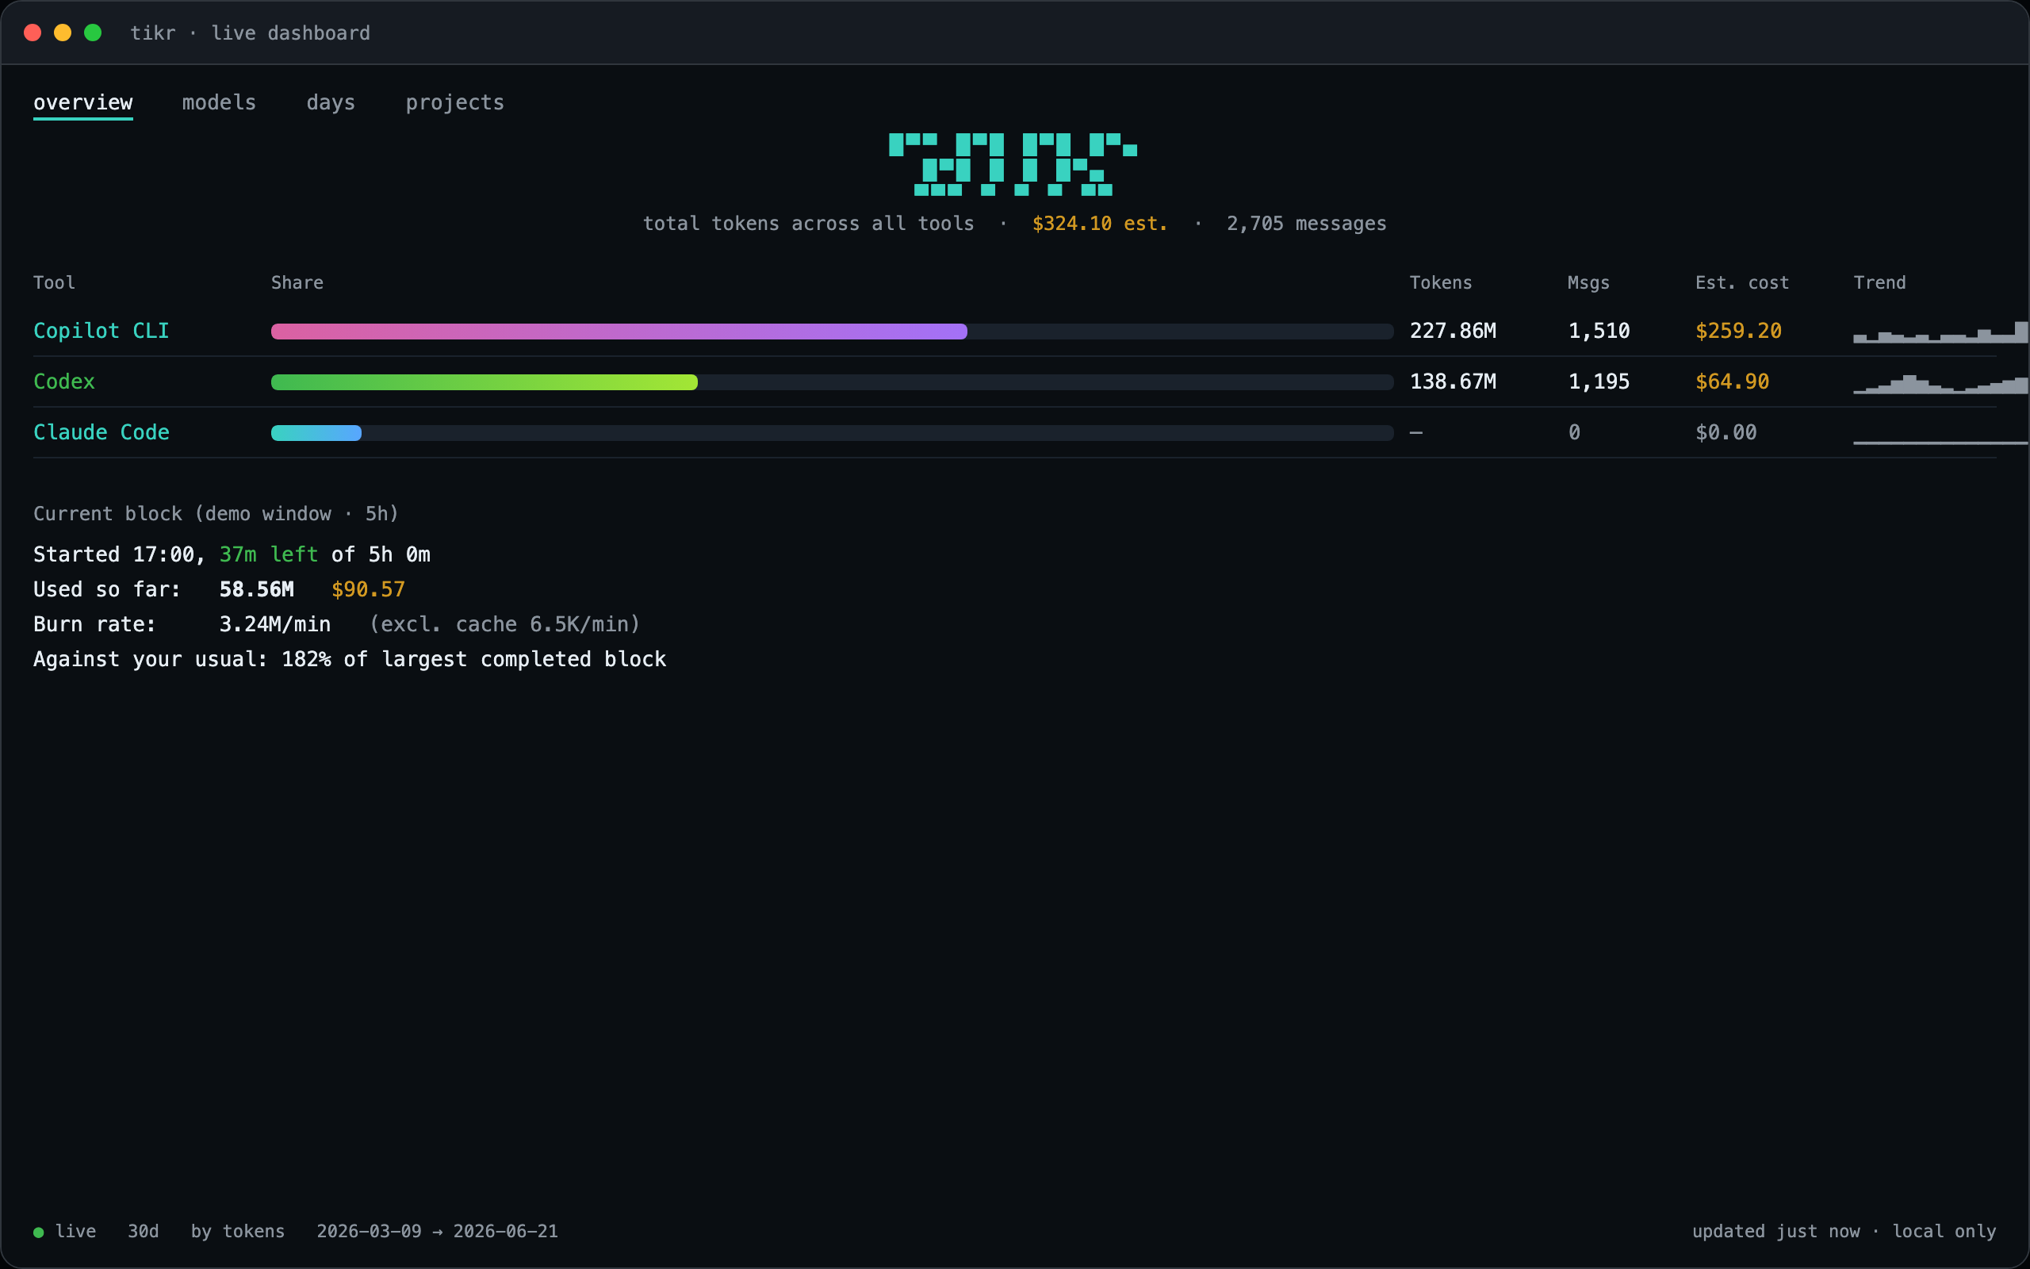Click the 2,705 messages total
Screen dimensions: 2030x1269
click(1306, 224)
